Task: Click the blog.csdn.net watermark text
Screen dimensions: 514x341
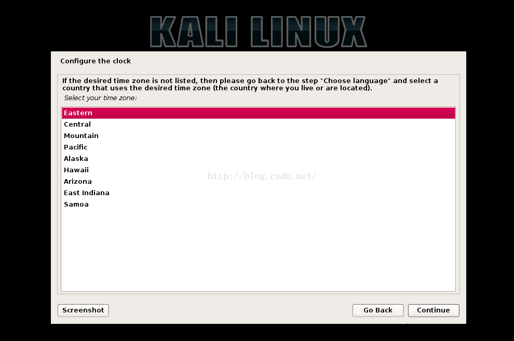Action: tap(262, 176)
